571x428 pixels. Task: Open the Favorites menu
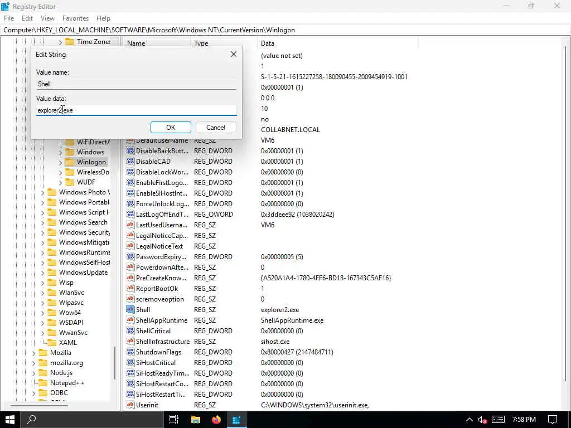tap(75, 18)
